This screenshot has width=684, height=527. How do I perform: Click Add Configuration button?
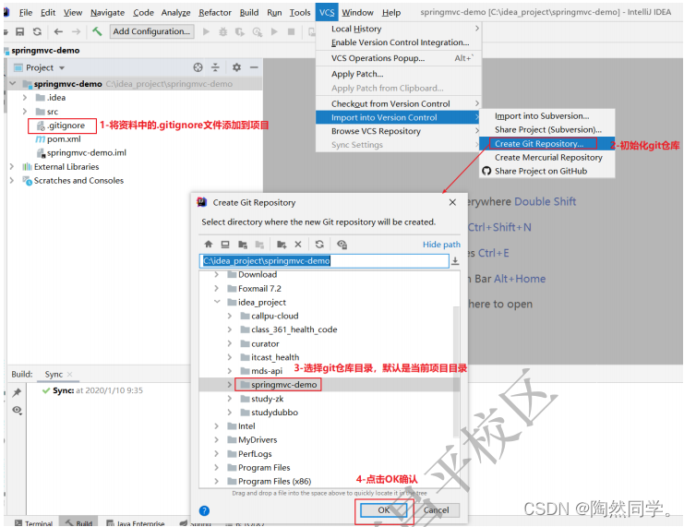coord(151,31)
